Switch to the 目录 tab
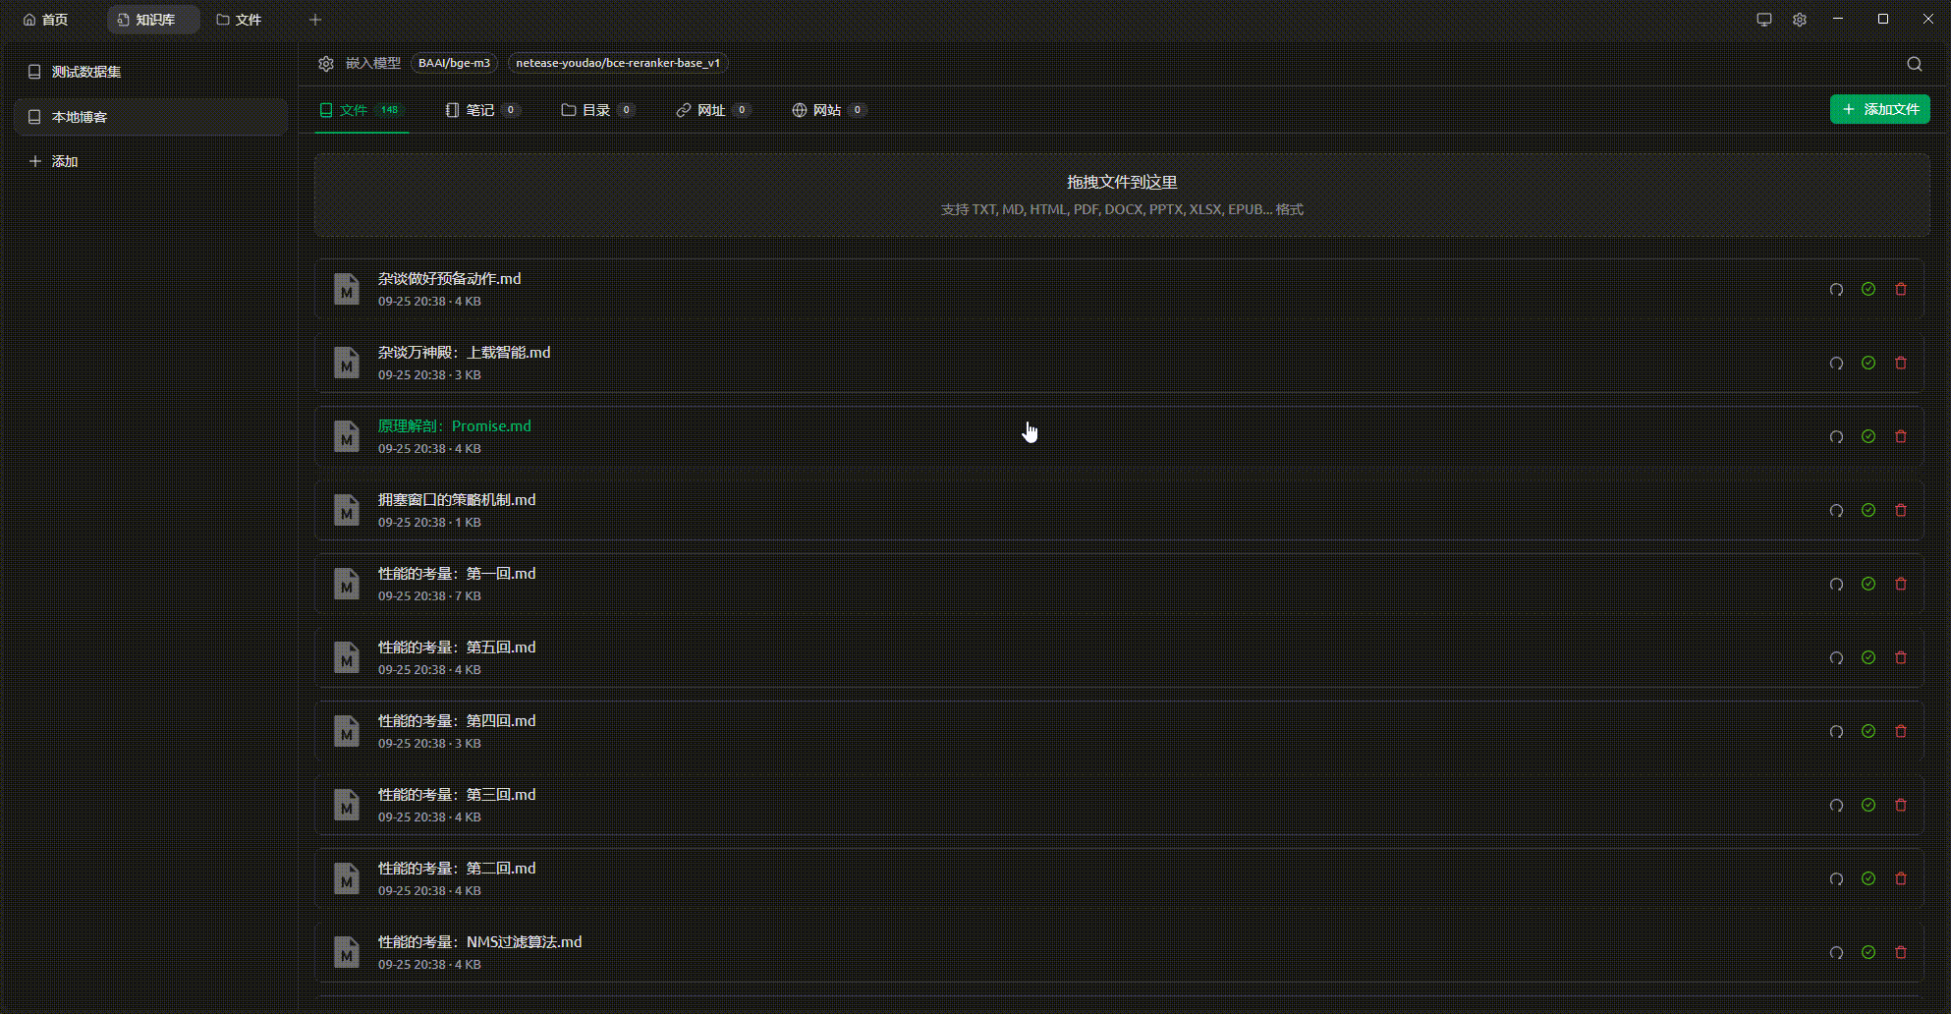This screenshot has width=1951, height=1014. coord(595,110)
